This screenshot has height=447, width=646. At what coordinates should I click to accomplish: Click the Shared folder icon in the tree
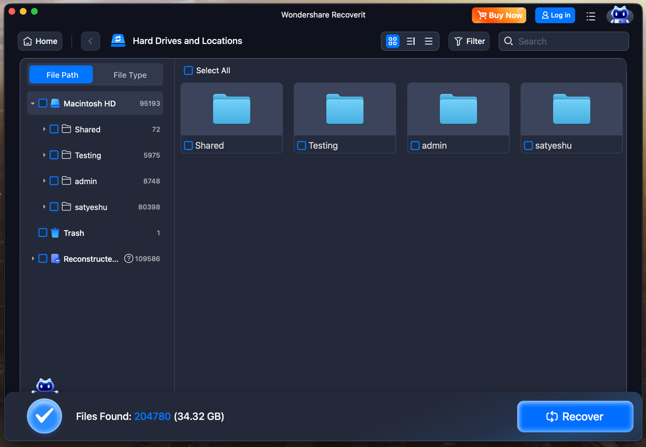[x=66, y=129]
